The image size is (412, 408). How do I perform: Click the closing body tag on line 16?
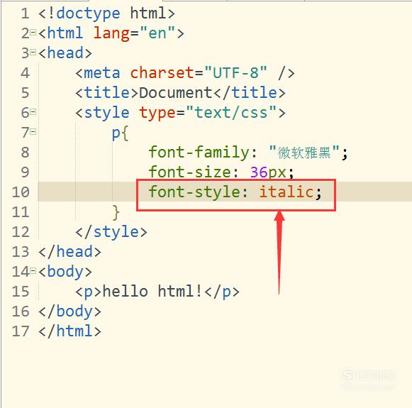[69, 311]
